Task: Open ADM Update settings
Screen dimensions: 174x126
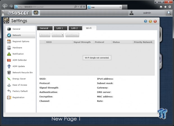Action: click(x=20, y=66)
